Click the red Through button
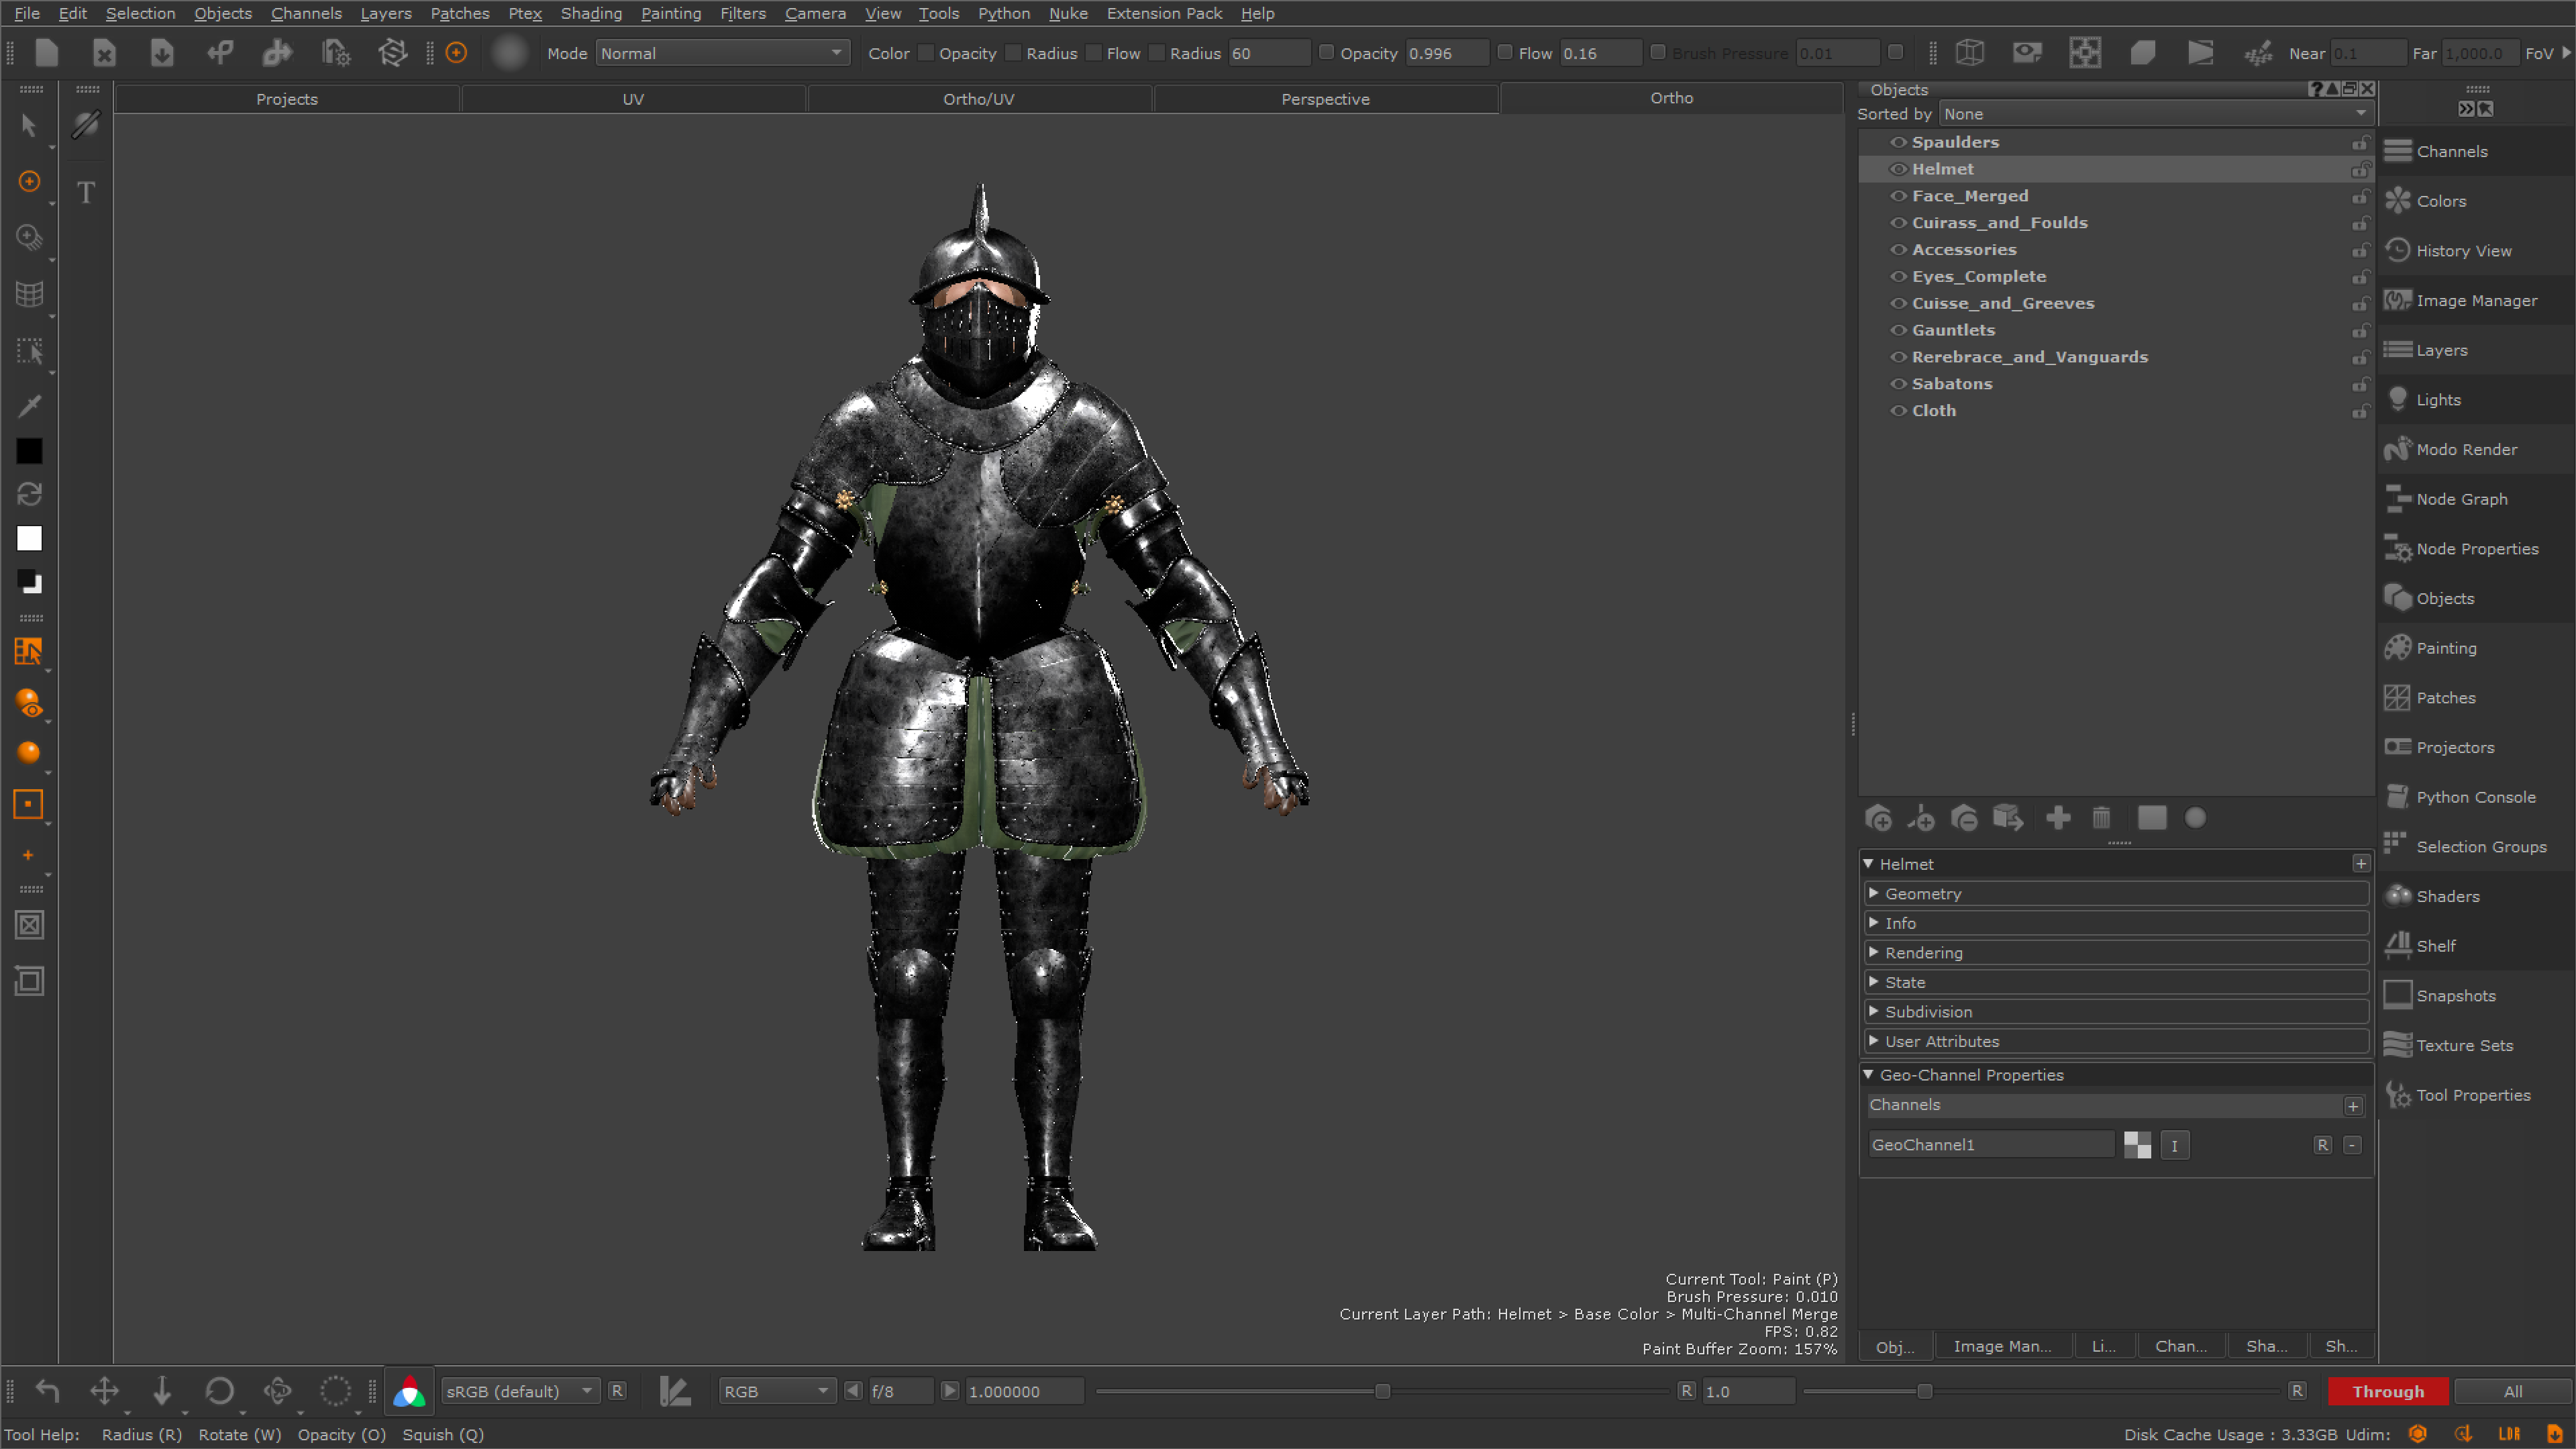Viewport: 2576px width, 1449px height. tap(2388, 1391)
